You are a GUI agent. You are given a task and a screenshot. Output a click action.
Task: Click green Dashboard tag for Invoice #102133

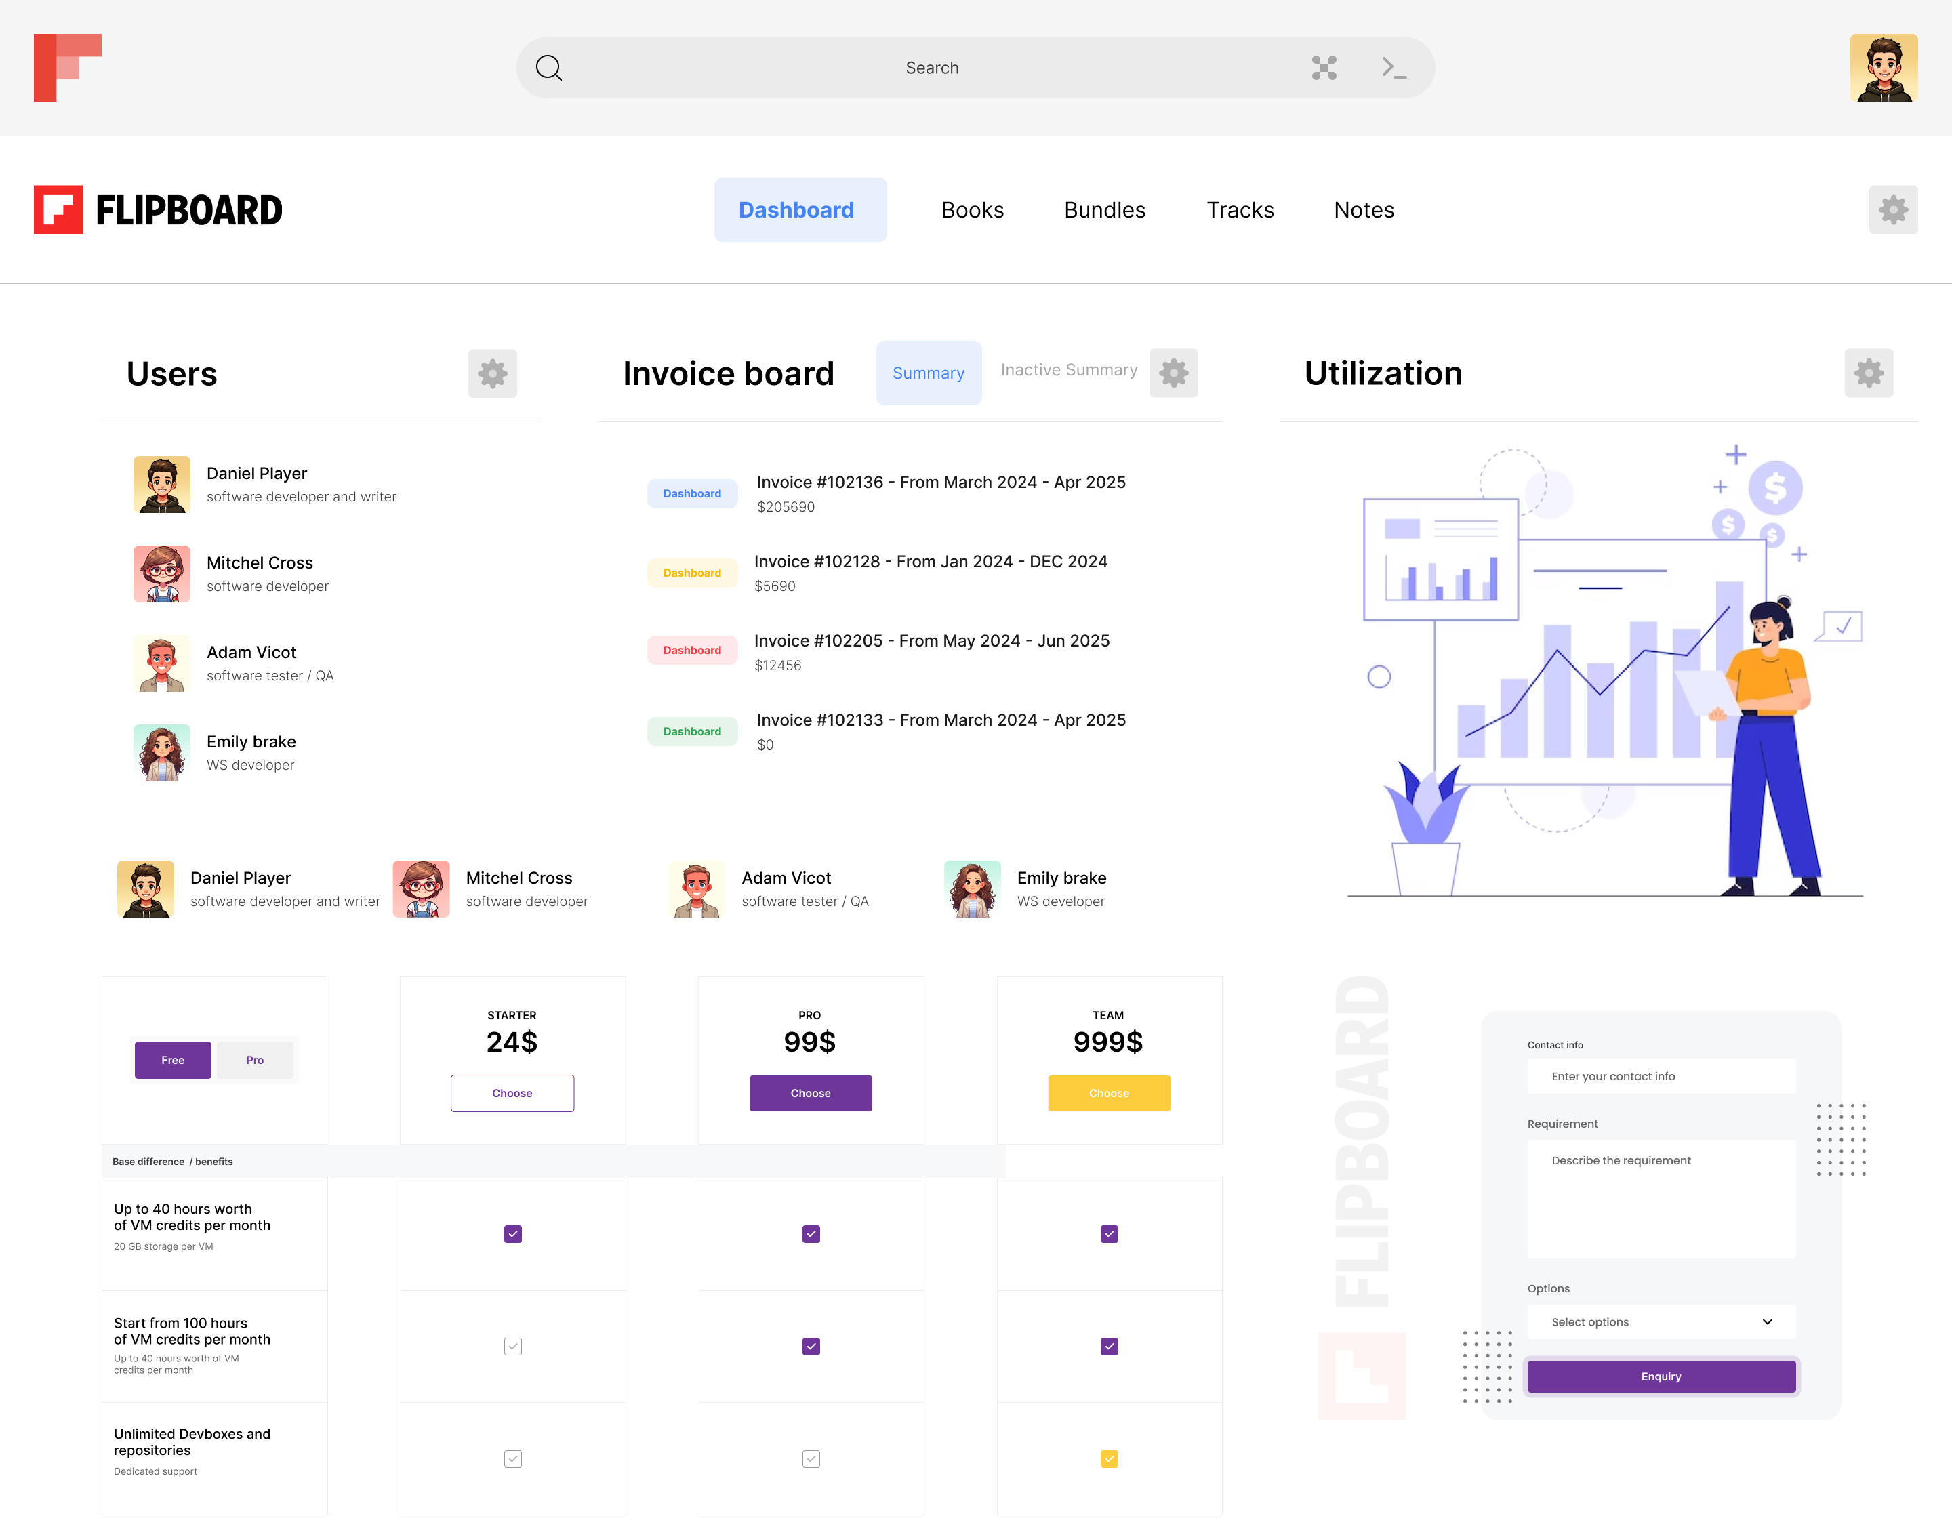(692, 731)
